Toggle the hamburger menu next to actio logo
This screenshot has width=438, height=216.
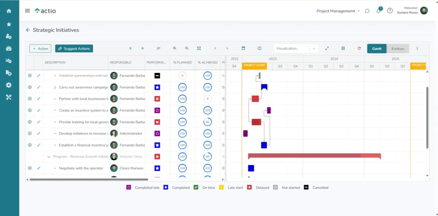(28, 11)
